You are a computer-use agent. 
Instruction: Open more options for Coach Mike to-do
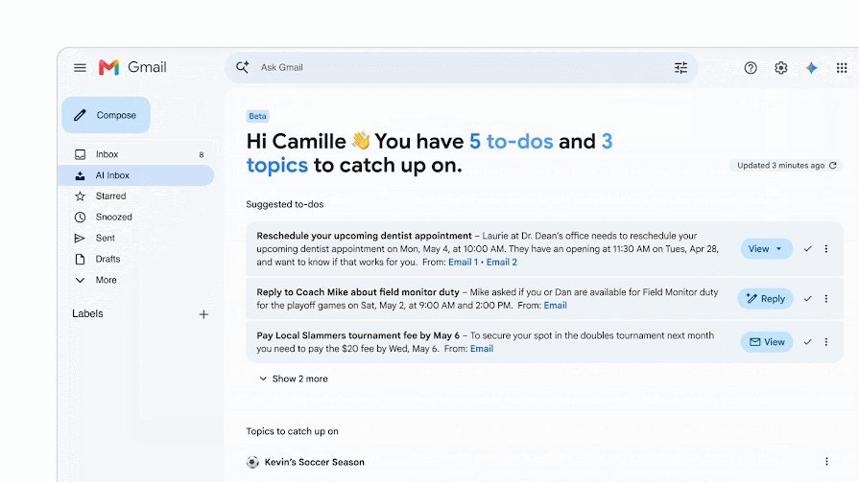(x=826, y=299)
